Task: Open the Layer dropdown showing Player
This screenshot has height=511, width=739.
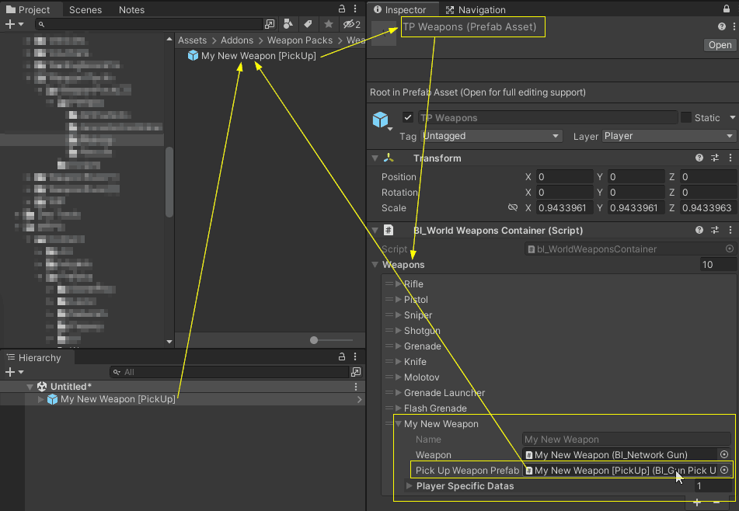Action: pyautogui.click(x=668, y=136)
